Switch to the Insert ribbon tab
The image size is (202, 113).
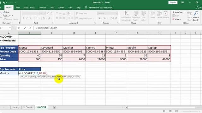coord(18,8)
